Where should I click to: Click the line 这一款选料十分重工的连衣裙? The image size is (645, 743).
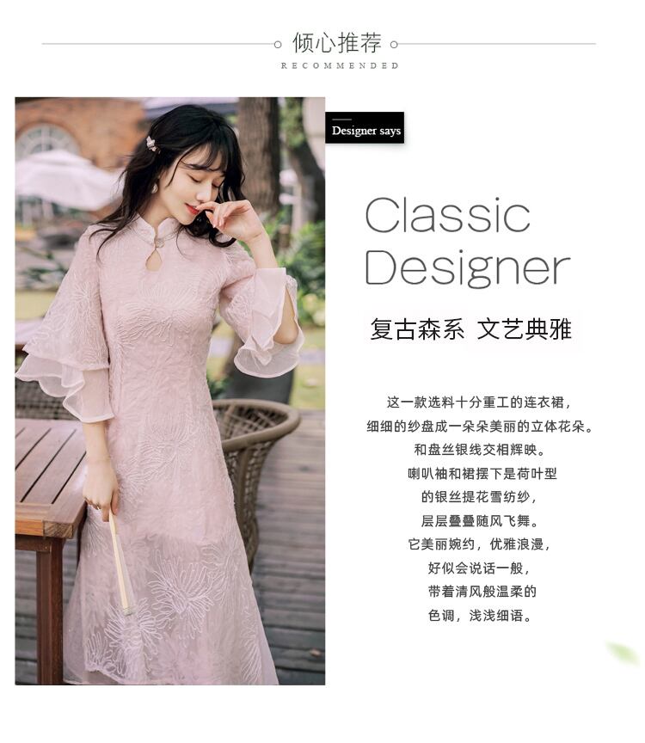[x=479, y=402]
